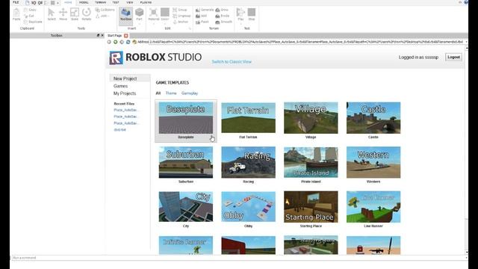Open the FILE menu

point(16,2)
